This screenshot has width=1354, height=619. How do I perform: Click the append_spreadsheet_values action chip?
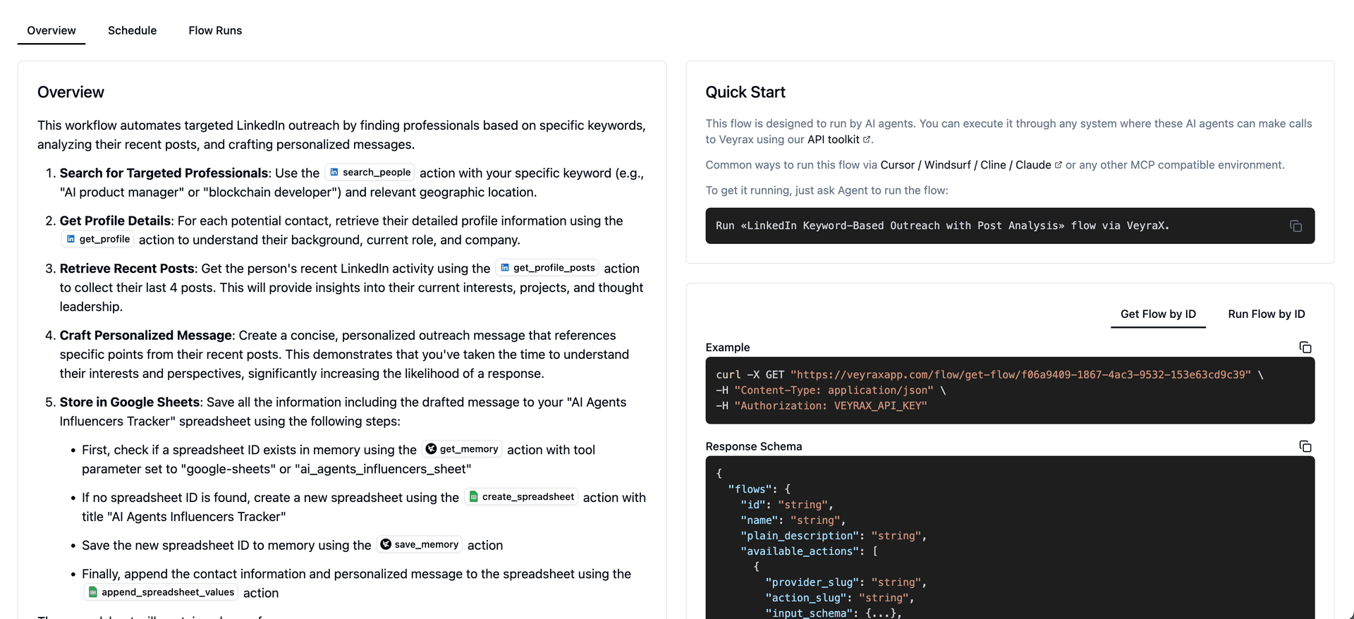coord(161,593)
